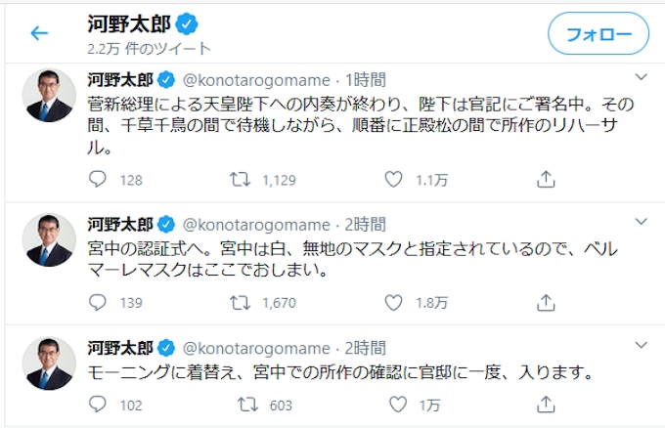Reply to the tweet with 139 replies
Screen dimensions: 665x428
97,303
